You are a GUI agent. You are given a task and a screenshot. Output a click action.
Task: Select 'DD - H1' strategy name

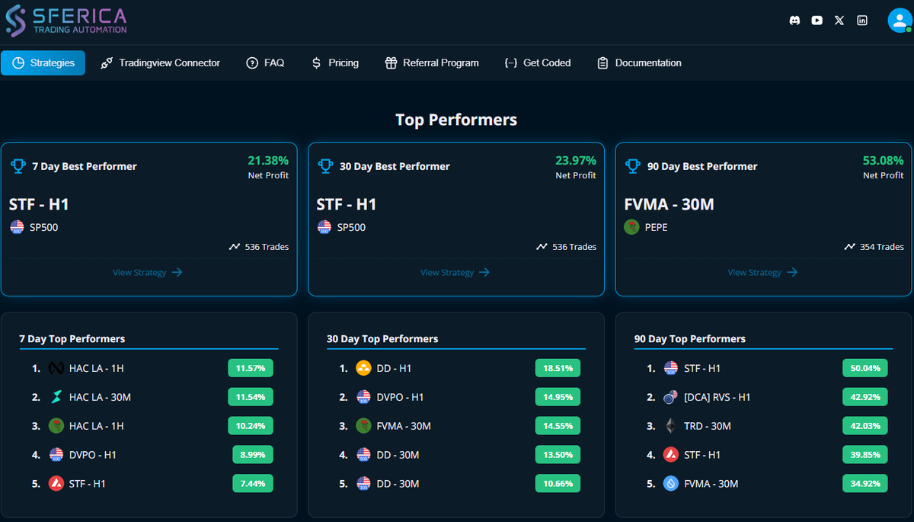click(394, 368)
